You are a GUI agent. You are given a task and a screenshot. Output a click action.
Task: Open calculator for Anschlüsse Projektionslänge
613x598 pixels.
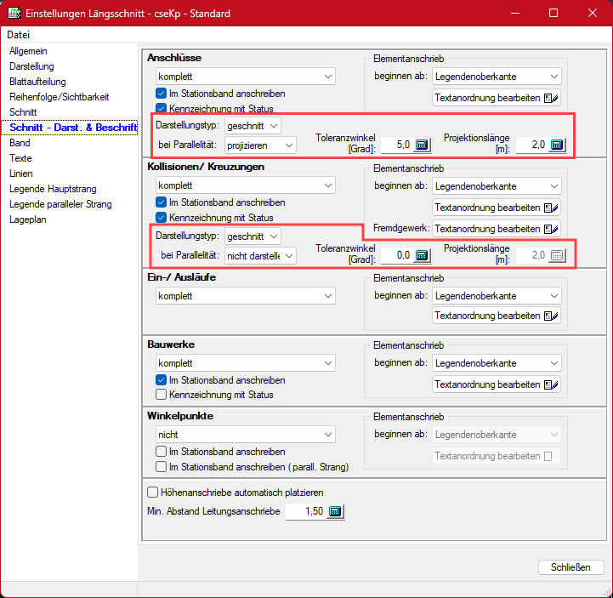557,145
